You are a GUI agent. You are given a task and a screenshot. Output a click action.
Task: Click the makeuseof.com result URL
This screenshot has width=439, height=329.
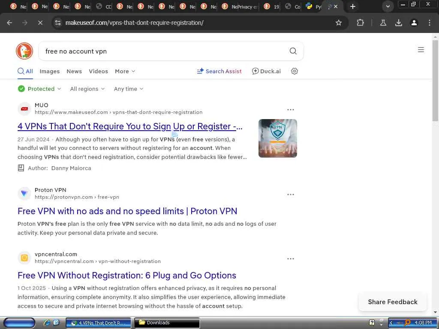(118, 112)
